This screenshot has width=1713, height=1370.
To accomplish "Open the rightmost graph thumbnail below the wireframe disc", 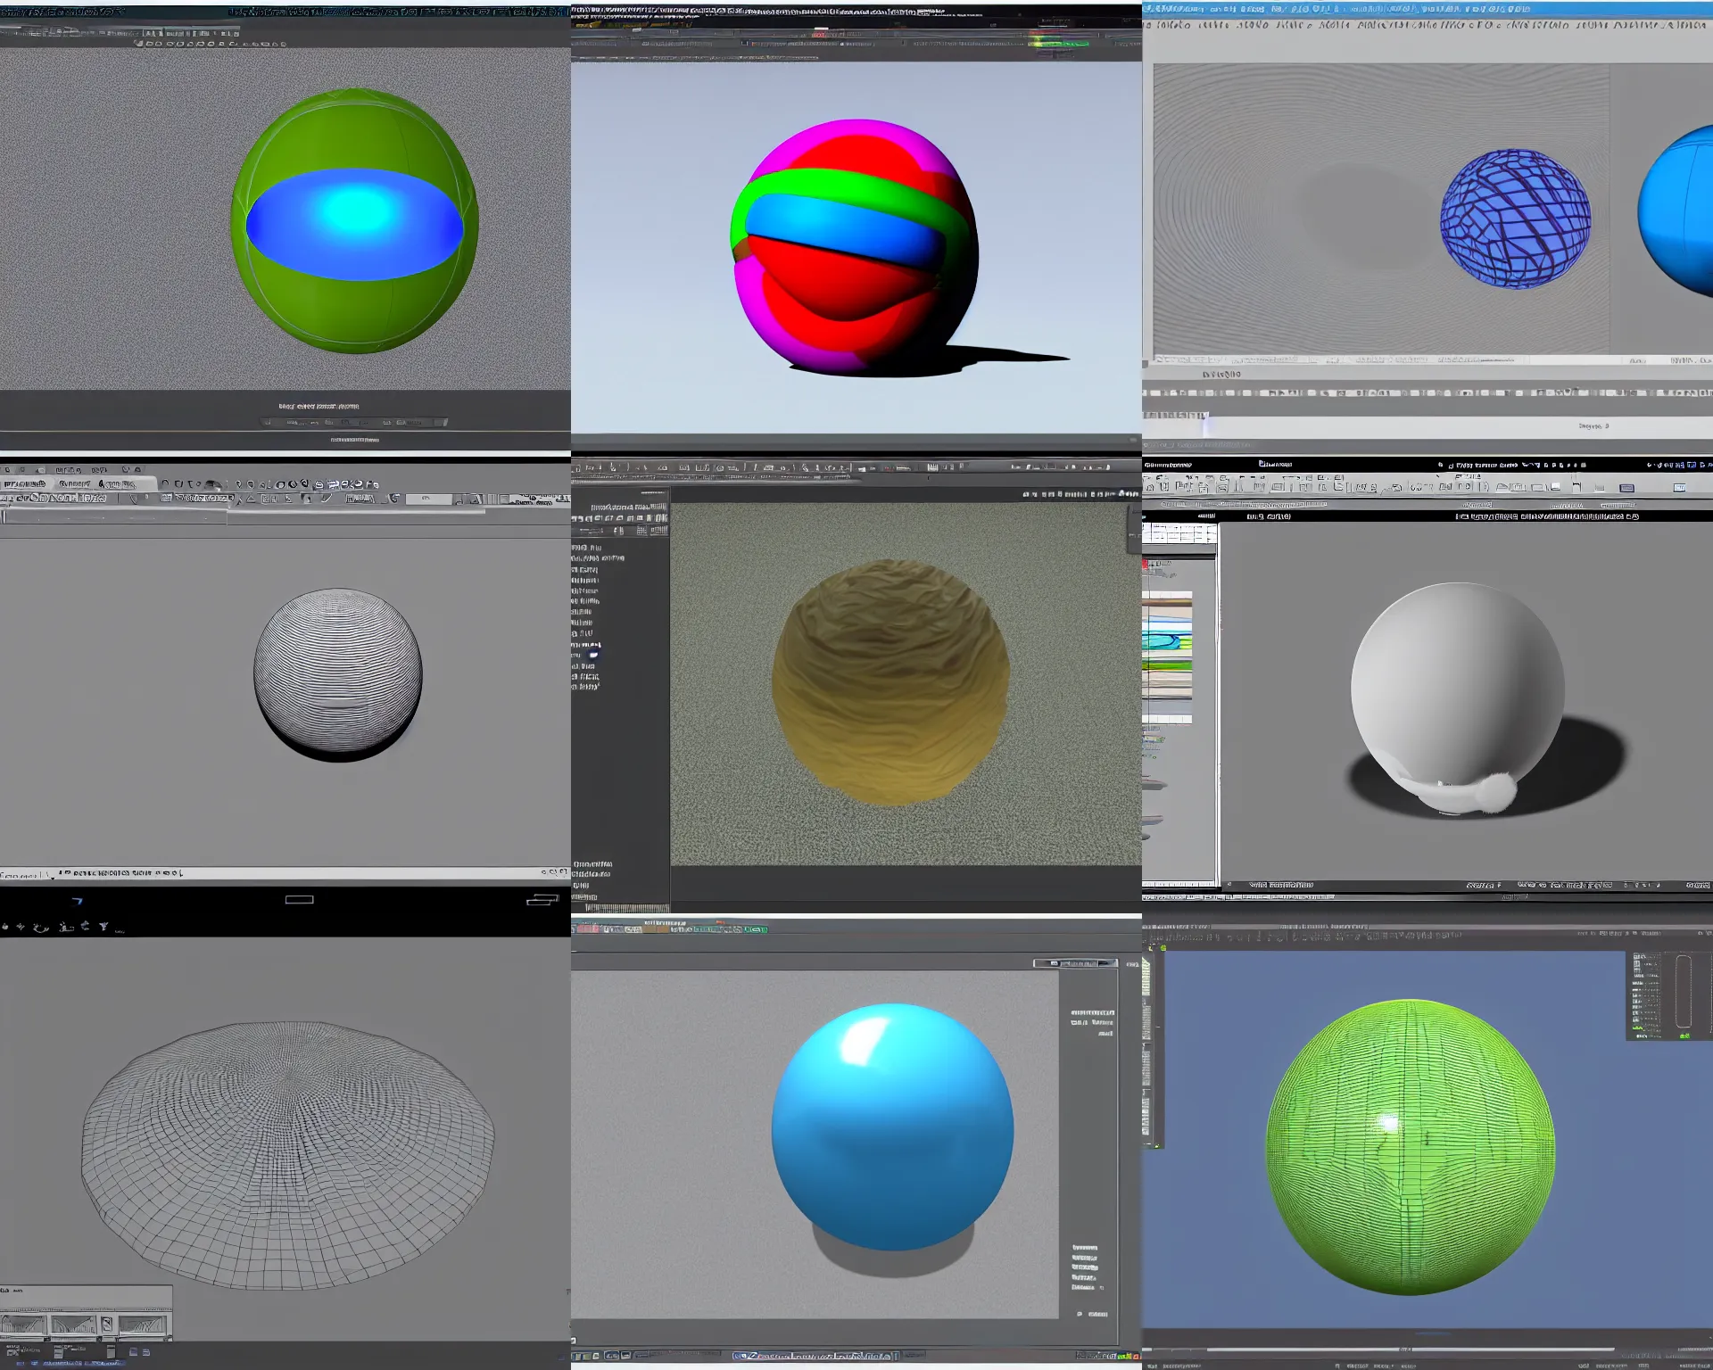I will (143, 1325).
